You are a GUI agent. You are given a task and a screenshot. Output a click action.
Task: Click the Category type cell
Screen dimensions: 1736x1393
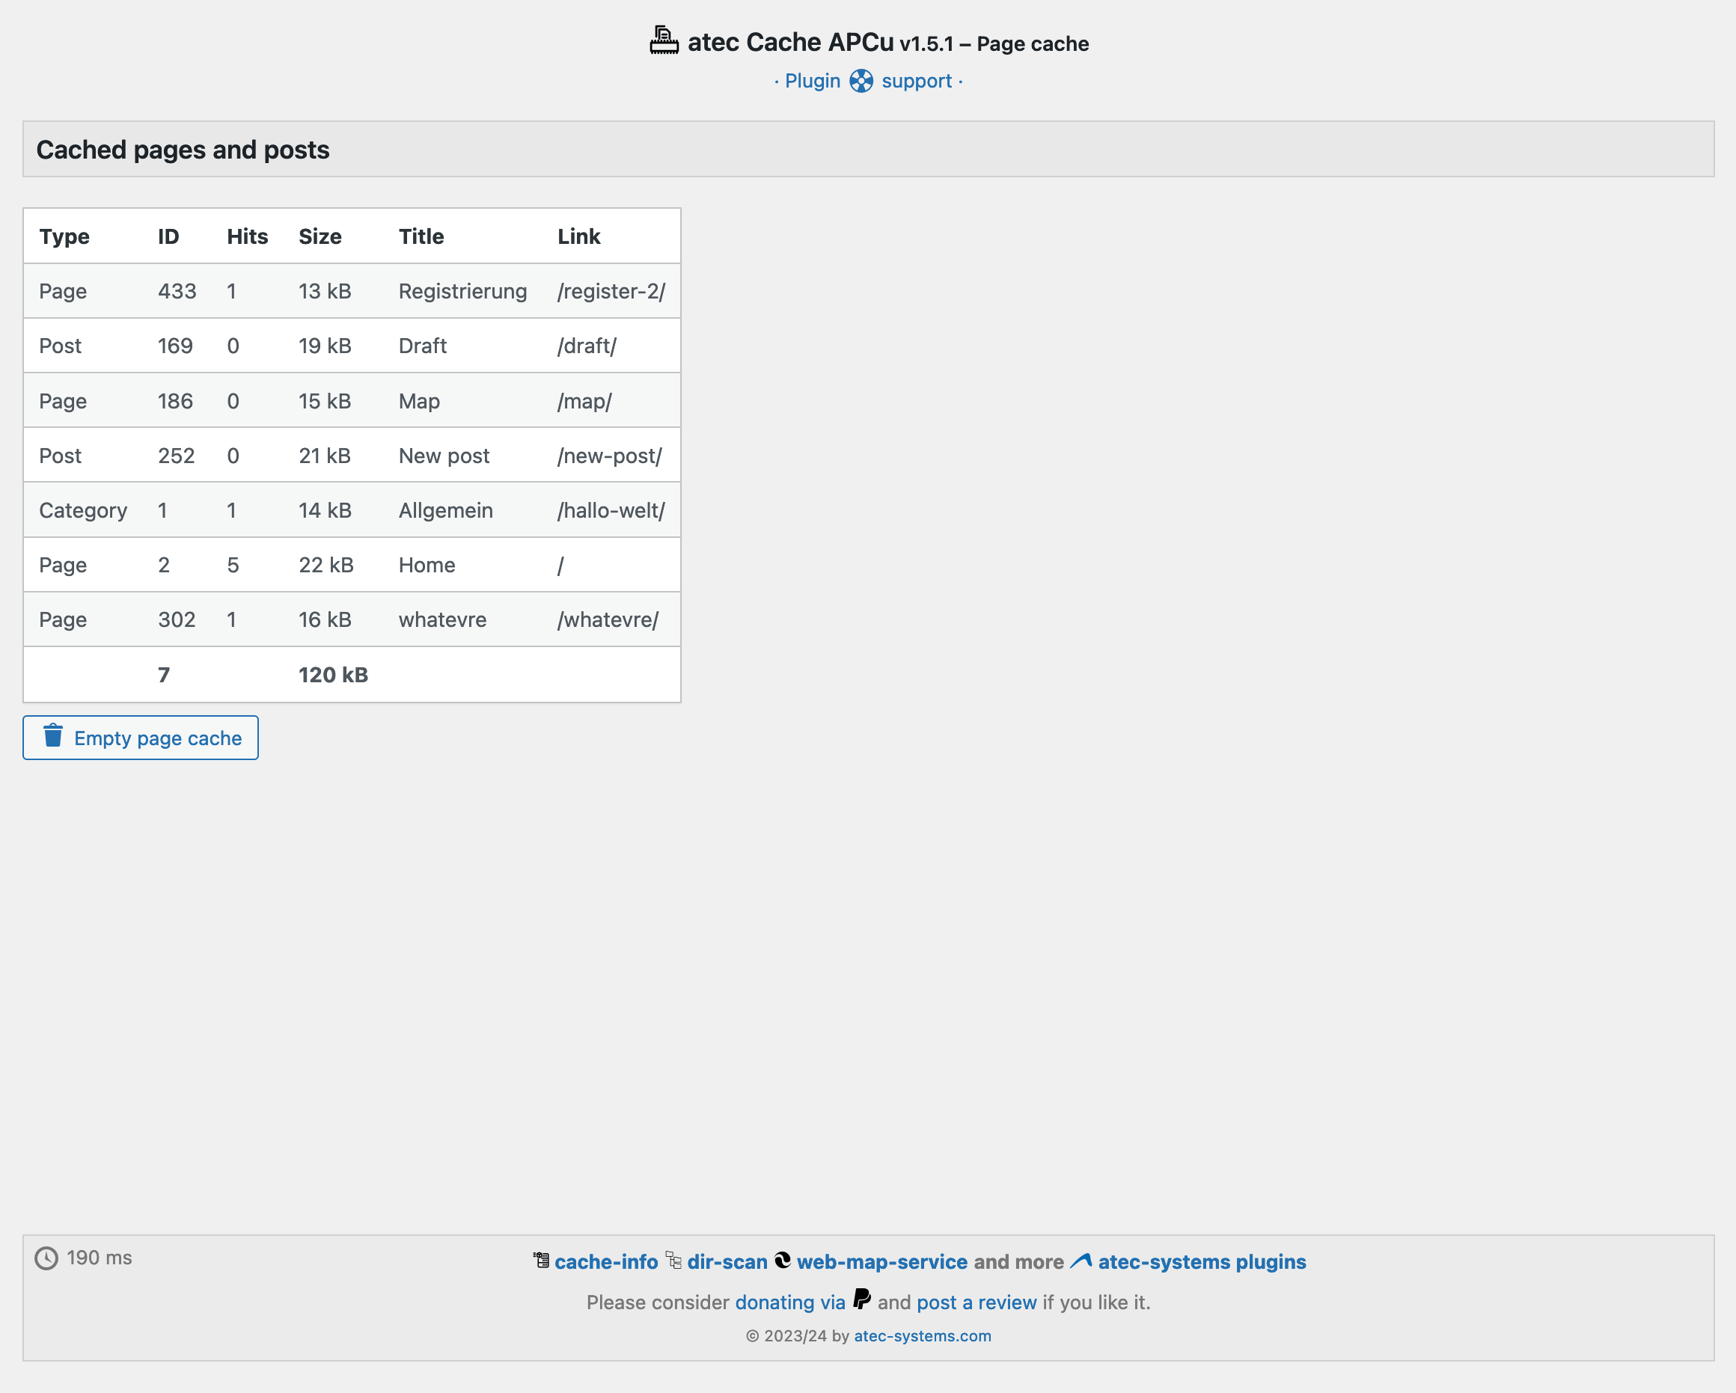coord(83,510)
